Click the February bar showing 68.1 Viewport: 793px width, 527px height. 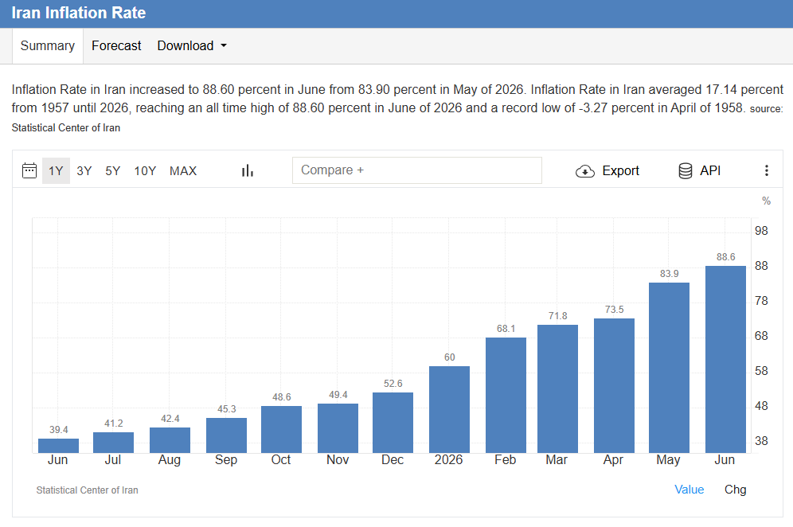pyautogui.click(x=506, y=395)
